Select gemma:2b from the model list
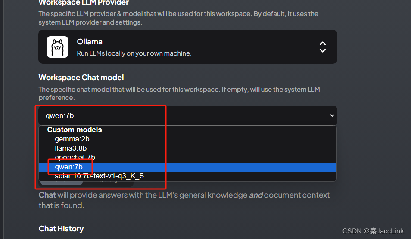Screen dimensions: 411x239 pos(188,139)
